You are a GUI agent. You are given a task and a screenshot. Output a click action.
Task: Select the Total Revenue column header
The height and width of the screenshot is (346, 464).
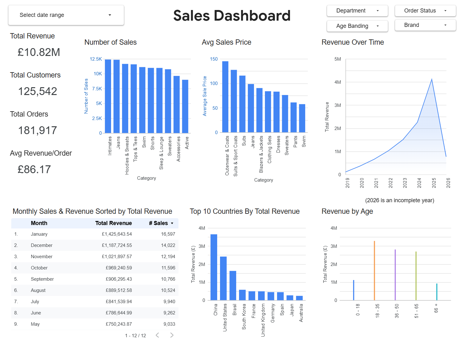pyautogui.click(x=114, y=223)
